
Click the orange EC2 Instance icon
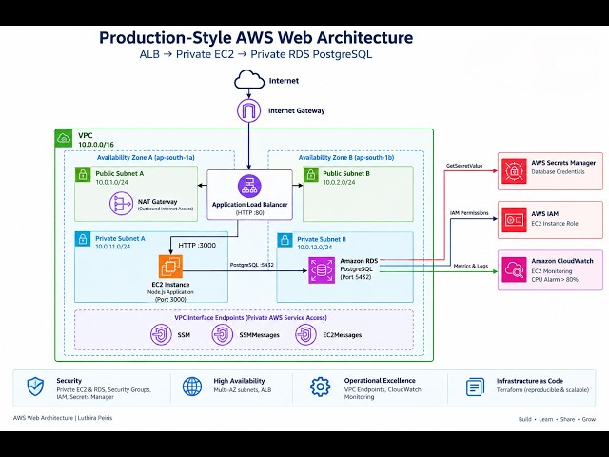point(170,267)
